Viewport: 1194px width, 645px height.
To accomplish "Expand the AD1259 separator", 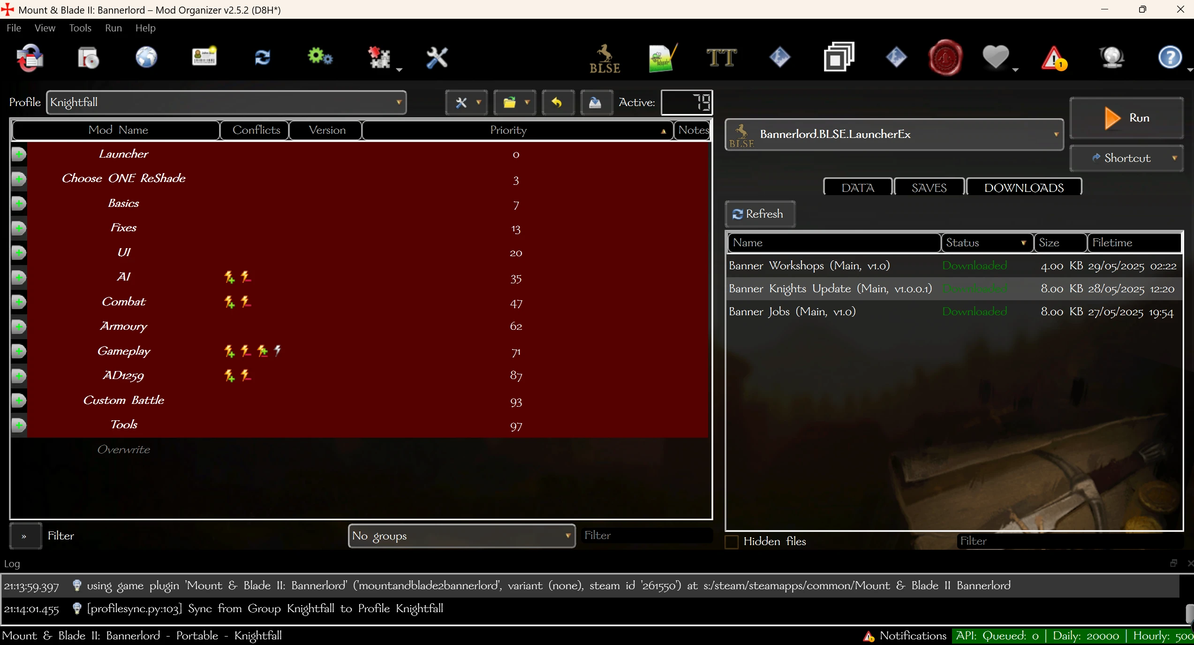I will coord(19,376).
